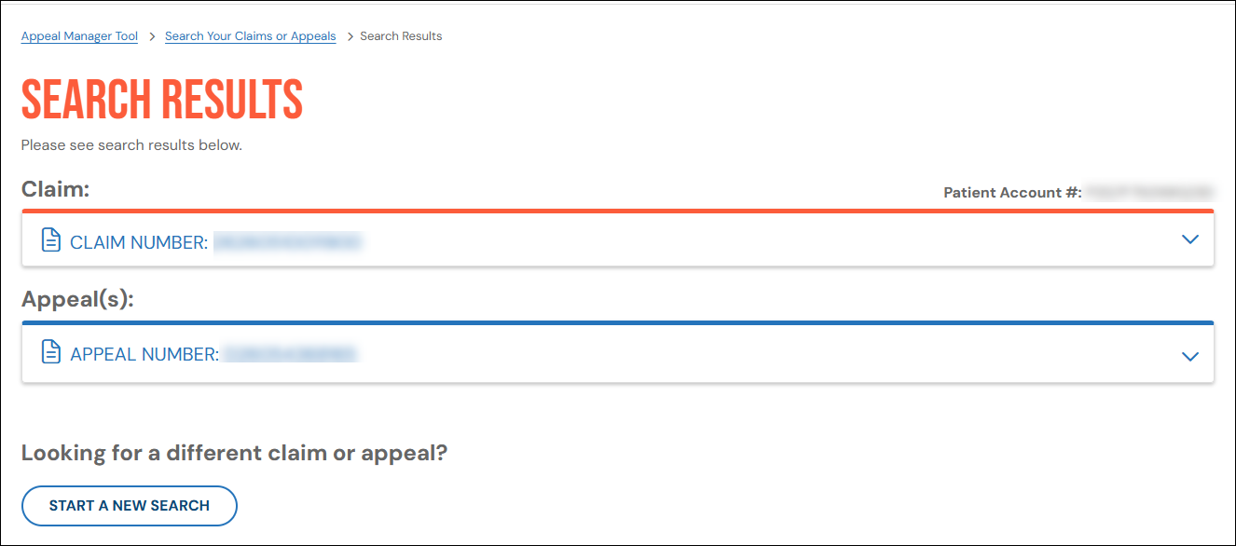The height and width of the screenshot is (546, 1236).
Task: Click the blurred patient account number value
Action: point(1150,193)
